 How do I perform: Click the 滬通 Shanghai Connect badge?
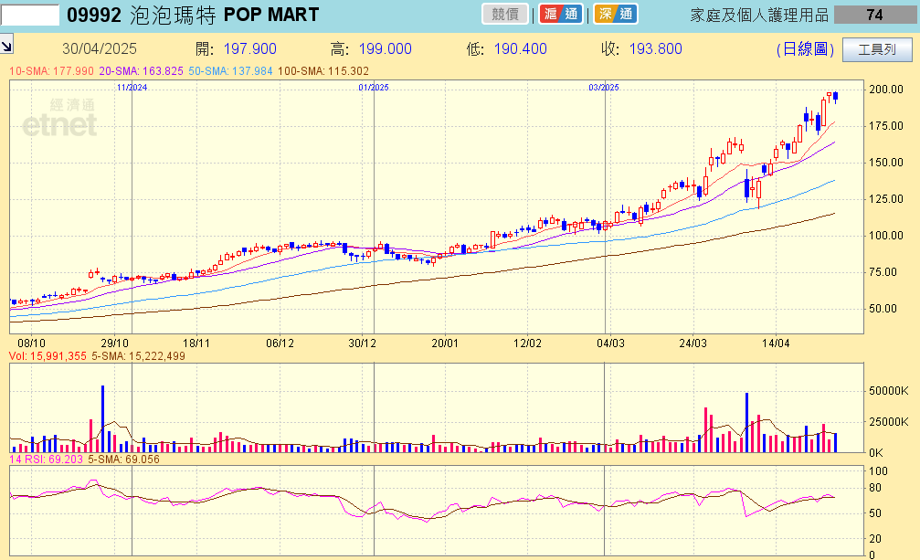(561, 14)
